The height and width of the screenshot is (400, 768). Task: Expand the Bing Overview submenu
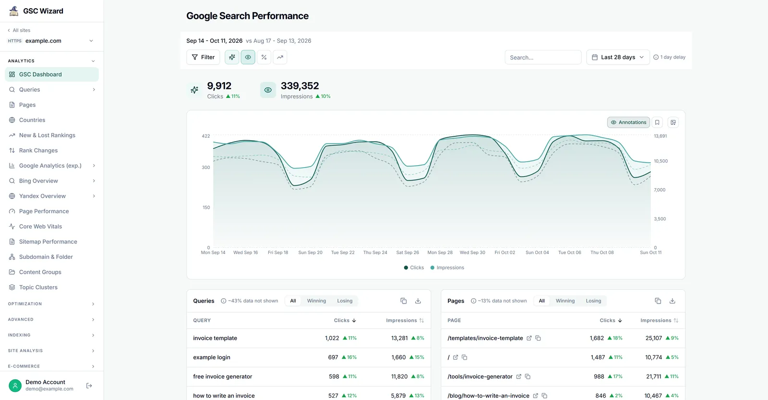94,181
